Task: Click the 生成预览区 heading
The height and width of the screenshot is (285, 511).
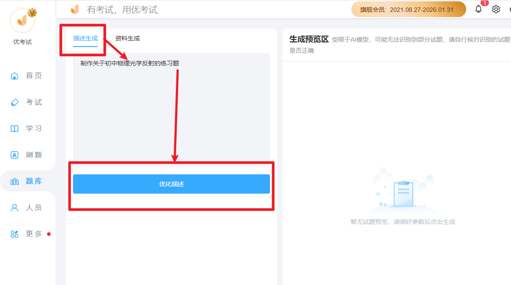Action: click(309, 40)
